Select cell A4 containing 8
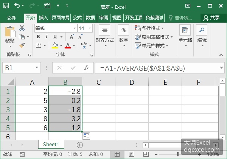The height and width of the screenshot is (159, 227). (32, 118)
